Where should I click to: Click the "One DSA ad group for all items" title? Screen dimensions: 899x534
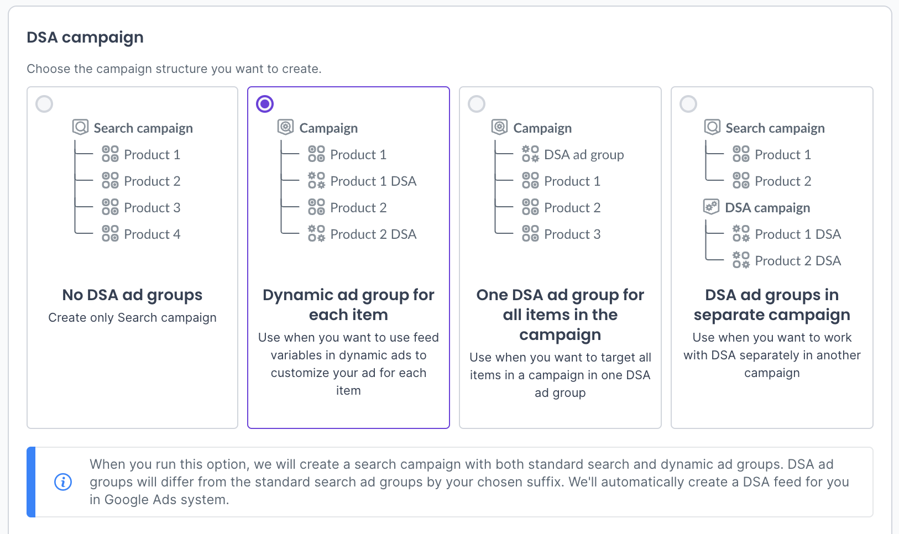pyautogui.click(x=560, y=315)
